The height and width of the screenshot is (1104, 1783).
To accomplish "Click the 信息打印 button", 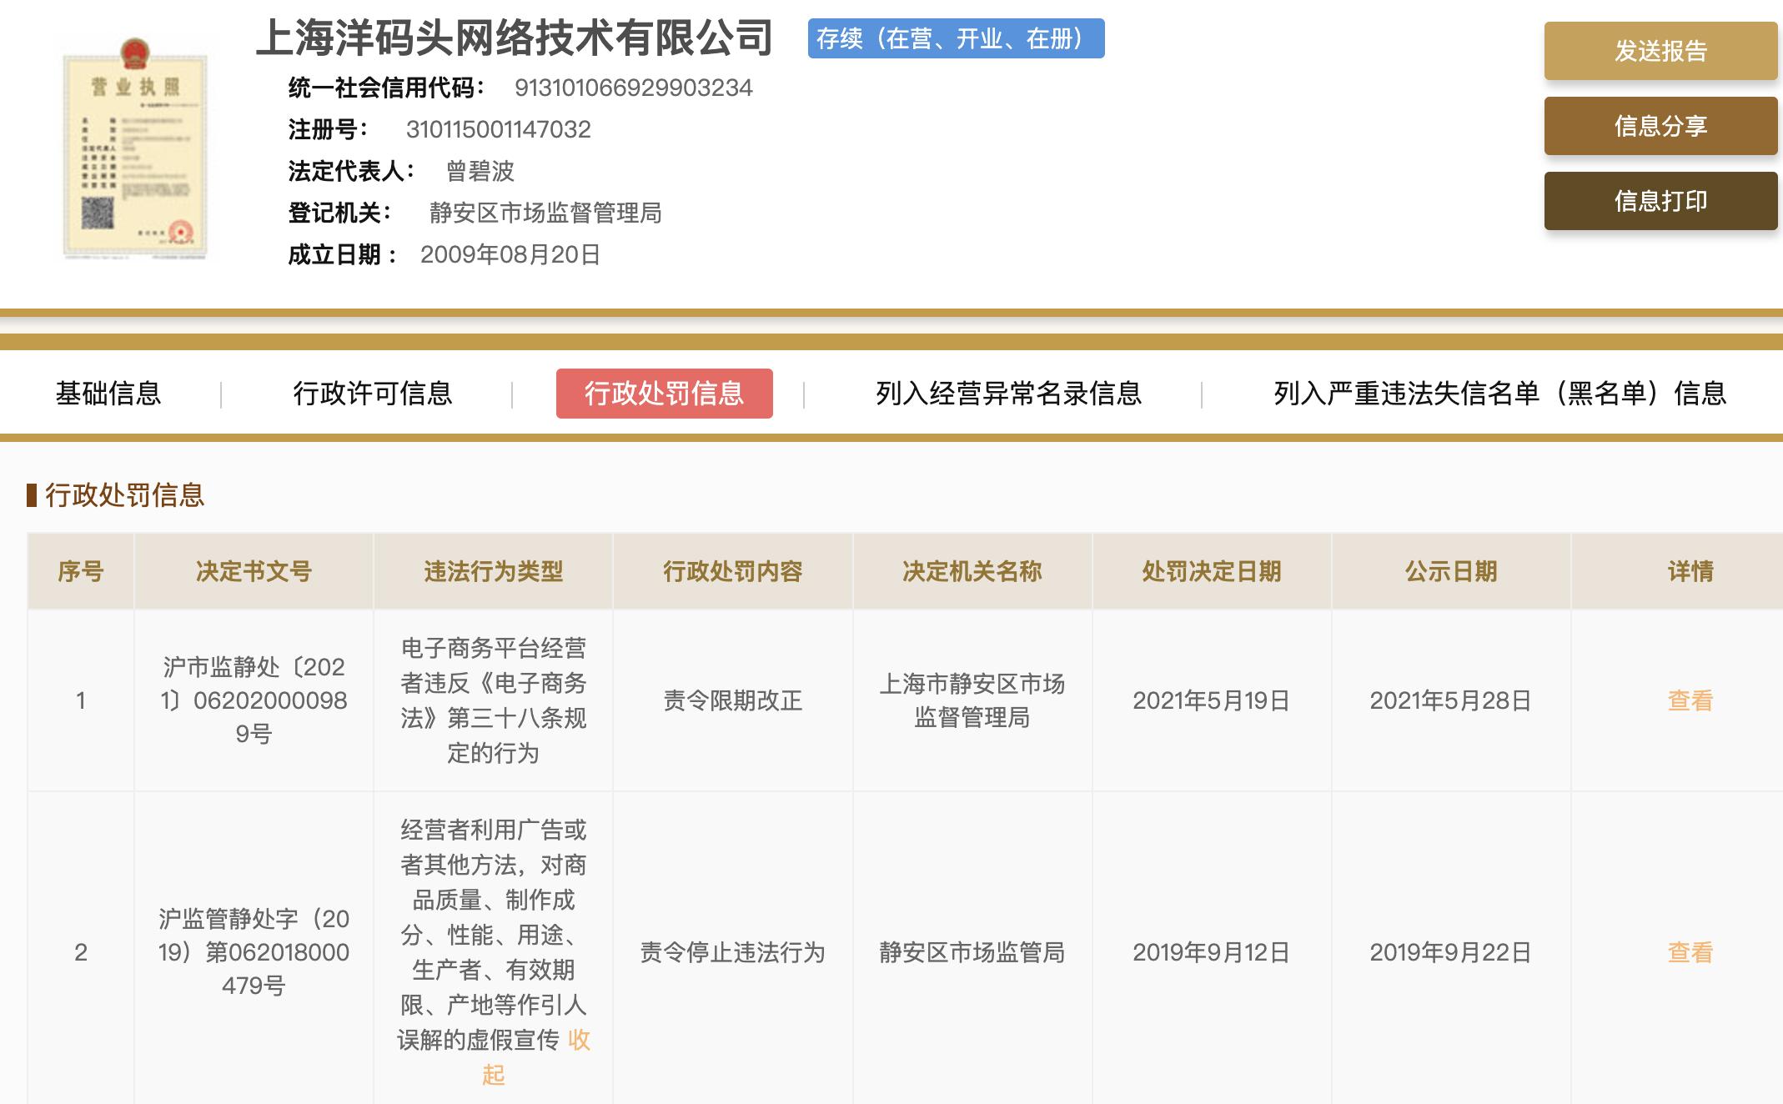I will click(1660, 200).
